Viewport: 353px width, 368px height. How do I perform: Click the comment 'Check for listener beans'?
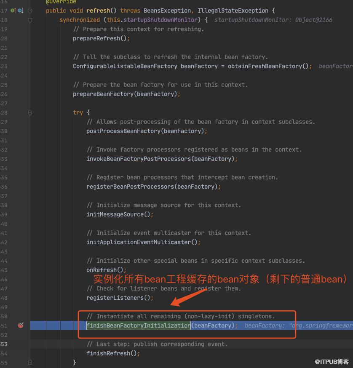click(164, 289)
